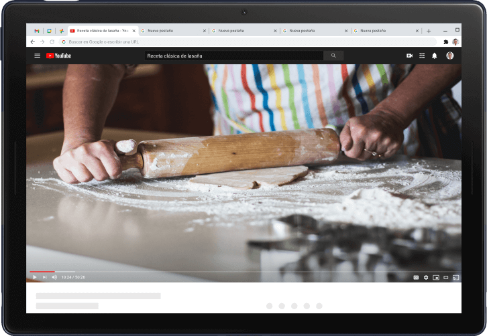
Task: Skip to next video
Action: (x=44, y=277)
